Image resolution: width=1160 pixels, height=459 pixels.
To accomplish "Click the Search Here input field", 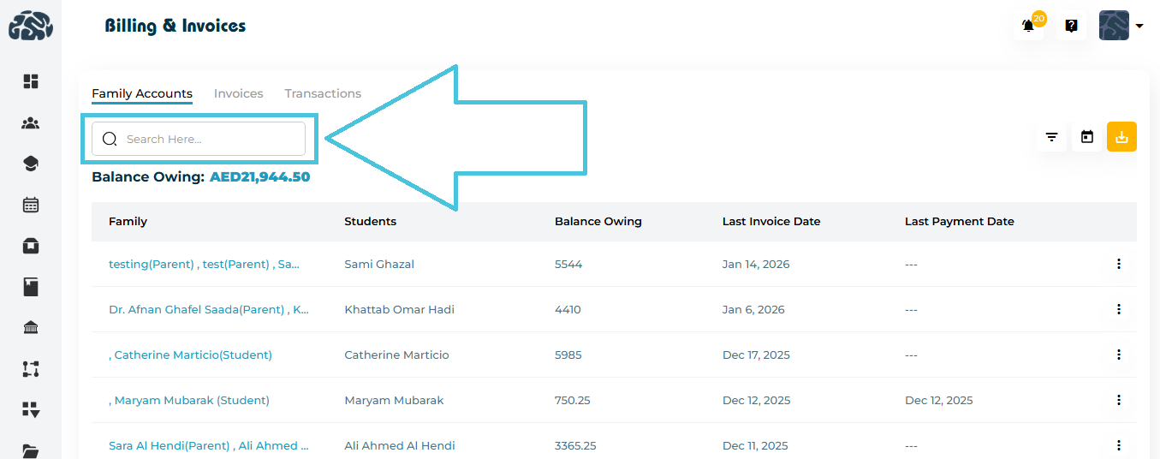I will tap(210, 139).
